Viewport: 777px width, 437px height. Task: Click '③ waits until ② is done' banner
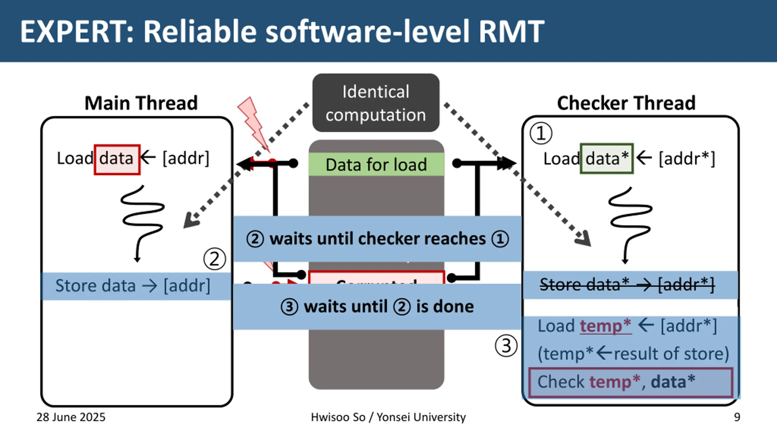[x=377, y=307]
